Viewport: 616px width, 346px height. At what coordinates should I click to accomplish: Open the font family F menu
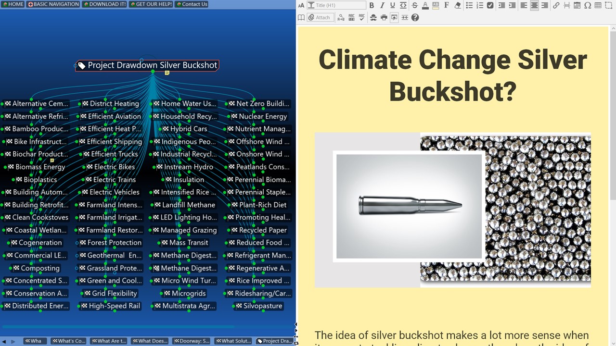(447, 5)
